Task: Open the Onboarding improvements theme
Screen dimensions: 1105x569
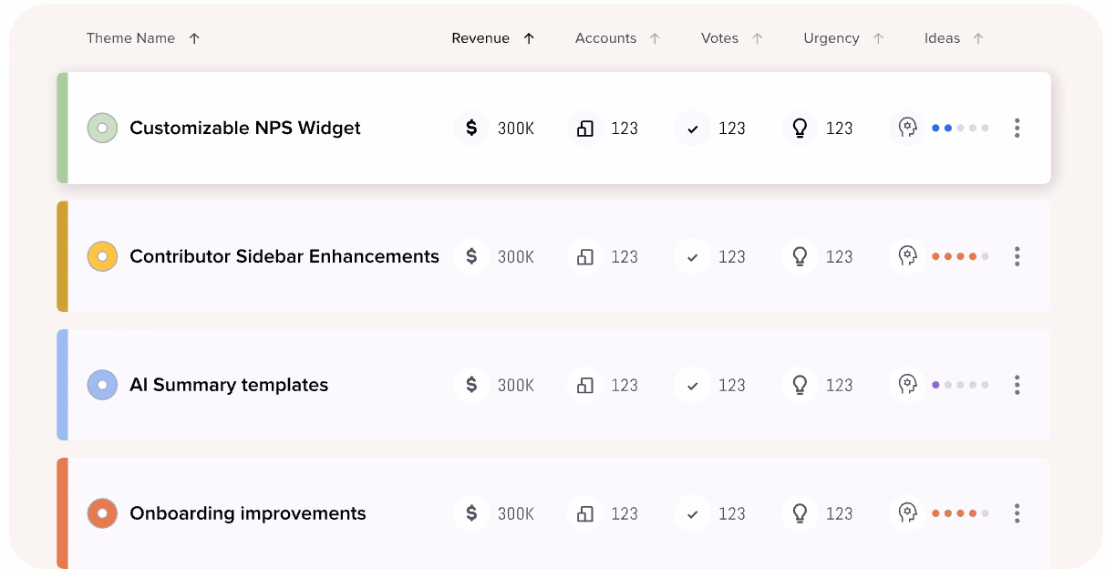Action: pos(248,513)
